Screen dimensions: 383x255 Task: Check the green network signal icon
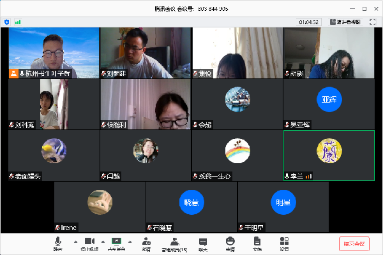point(18,22)
